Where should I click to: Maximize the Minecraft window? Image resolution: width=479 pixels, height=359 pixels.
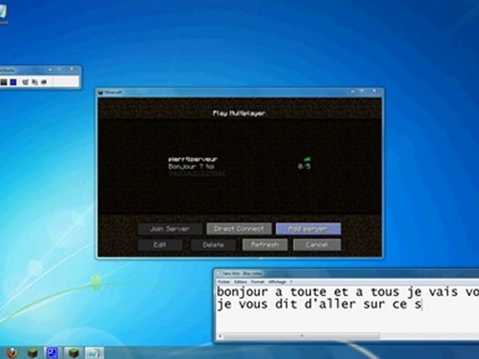(x=362, y=91)
